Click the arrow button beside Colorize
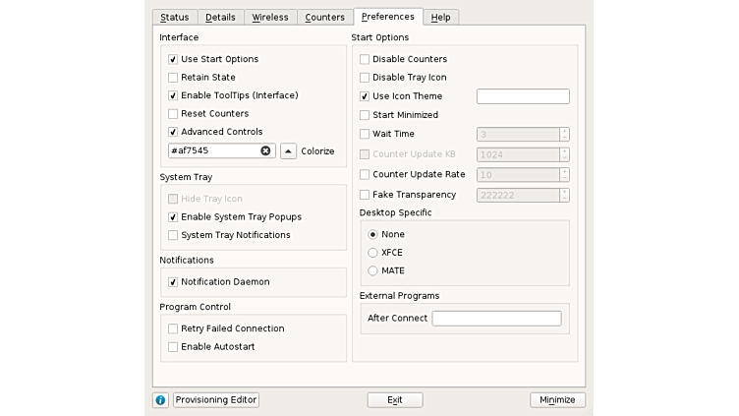Image resolution: width=739 pixels, height=416 pixels. click(x=288, y=151)
